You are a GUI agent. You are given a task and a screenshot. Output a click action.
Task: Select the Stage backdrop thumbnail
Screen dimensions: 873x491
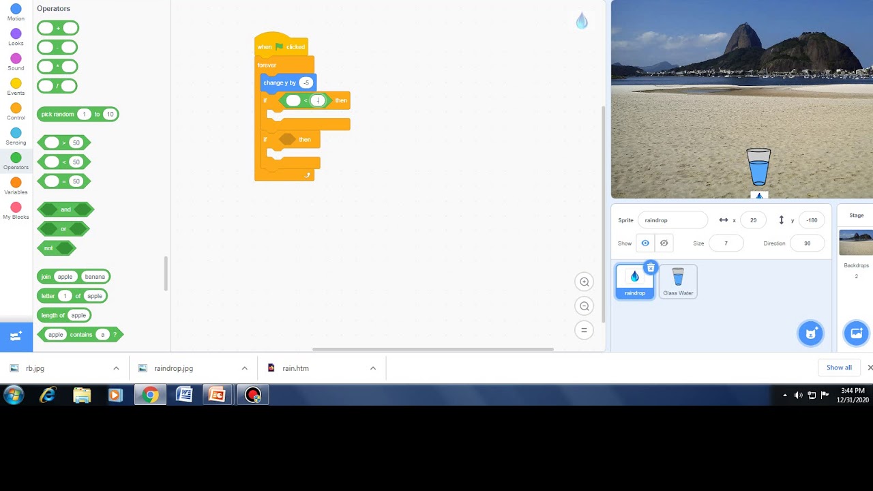coord(856,243)
